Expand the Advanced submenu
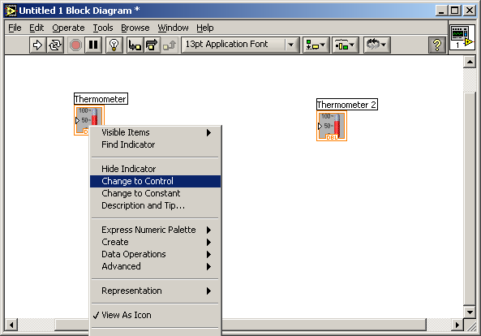Viewport: 481px width, 336px height. pyautogui.click(x=155, y=266)
